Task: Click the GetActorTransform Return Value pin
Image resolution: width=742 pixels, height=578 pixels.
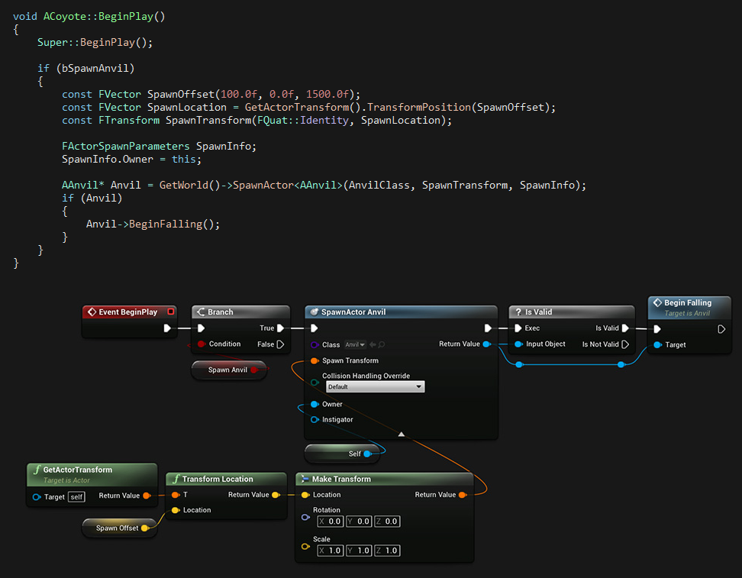Action: [x=147, y=496]
